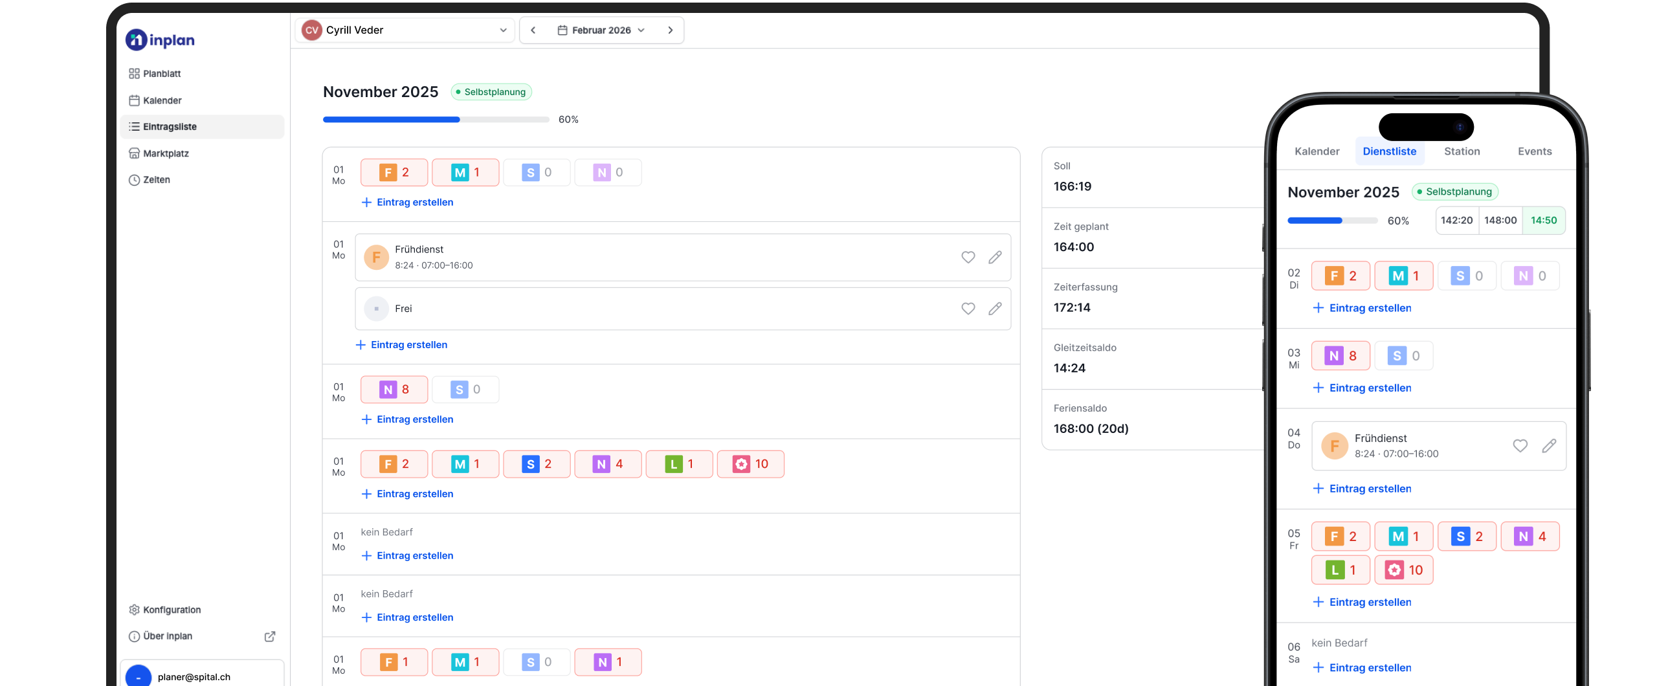
Task: Click the Selbstplanung badge on phone
Action: 1455,192
